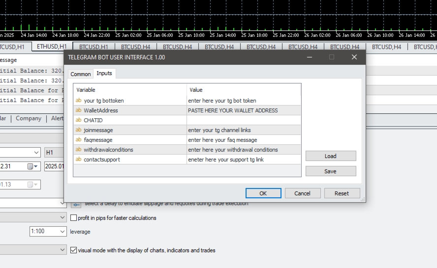437x268 pixels.
Task: Click the 'ab' icon for faqmessage variable
Action: (78, 140)
